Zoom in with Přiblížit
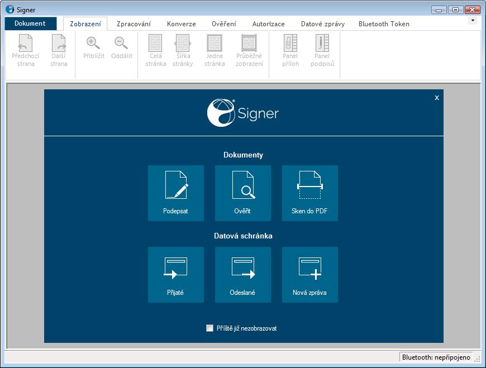This screenshot has height=368, width=486. pos(94,47)
